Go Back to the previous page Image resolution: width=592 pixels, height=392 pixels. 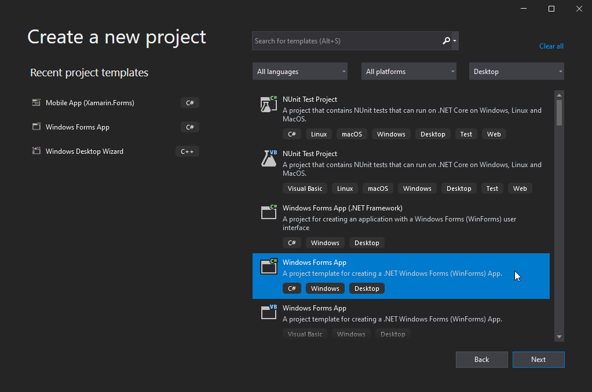pyautogui.click(x=481, y=360)
